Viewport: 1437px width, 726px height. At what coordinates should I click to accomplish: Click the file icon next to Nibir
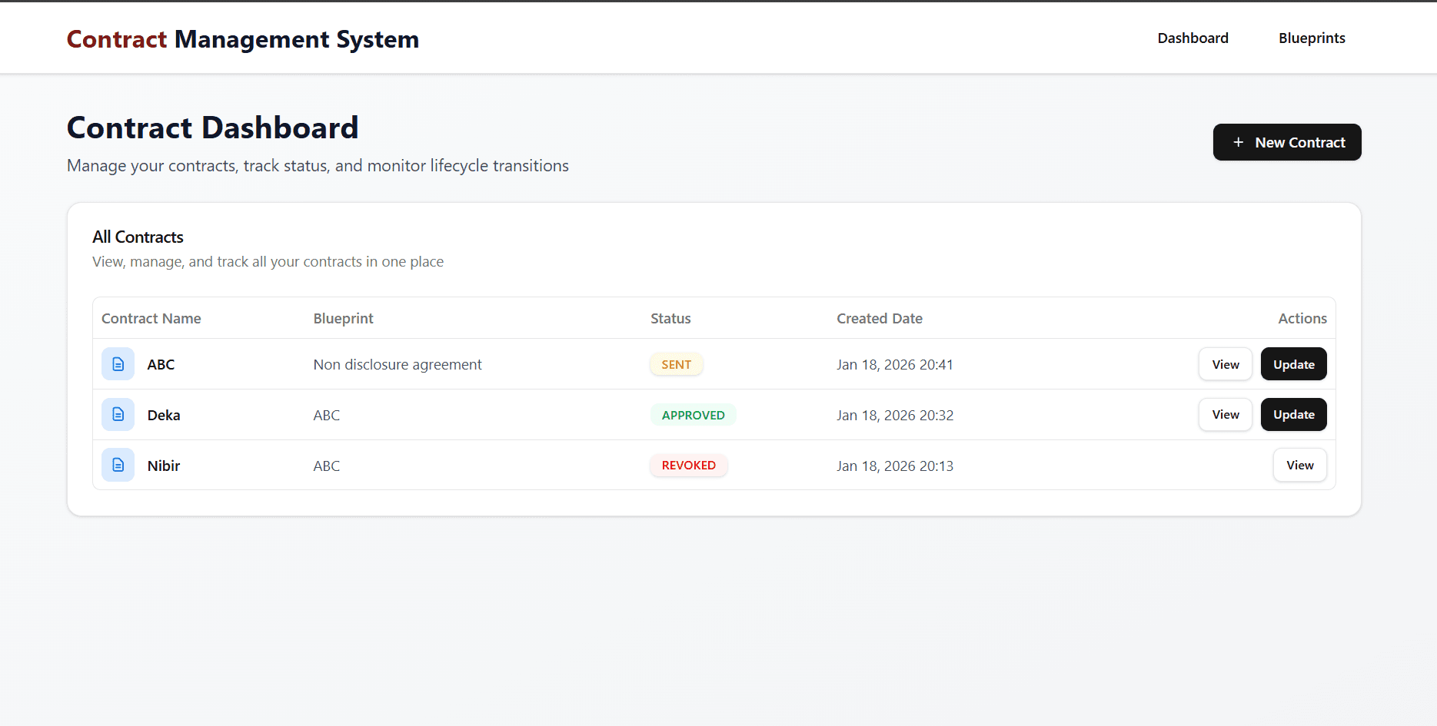pos(118,465)
